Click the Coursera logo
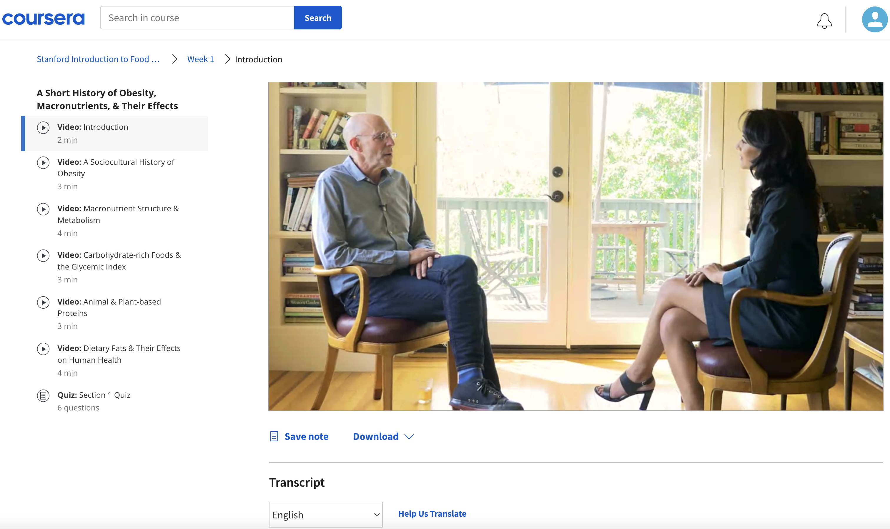This screenshot has width=890, height=529. click(44, 19)
